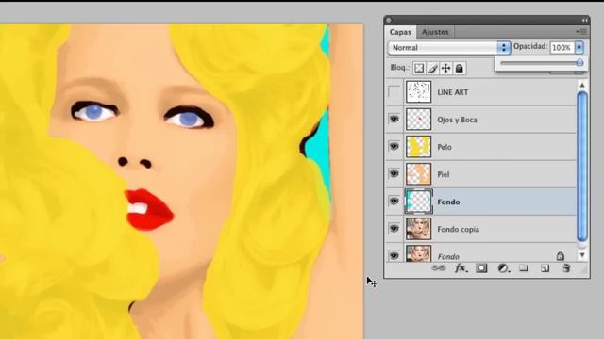Viewport: 604px width, 339px height.
Task: Hide the Piel layer
Action: coord(394,173)
